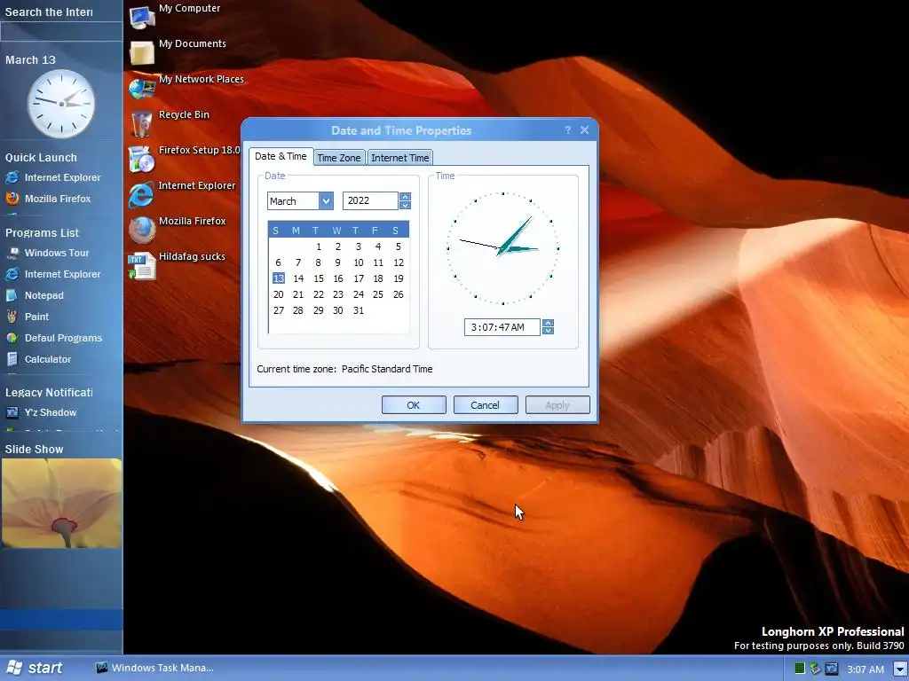Click the Search the Internet box

pyautogui.click(x=61, y=33)
